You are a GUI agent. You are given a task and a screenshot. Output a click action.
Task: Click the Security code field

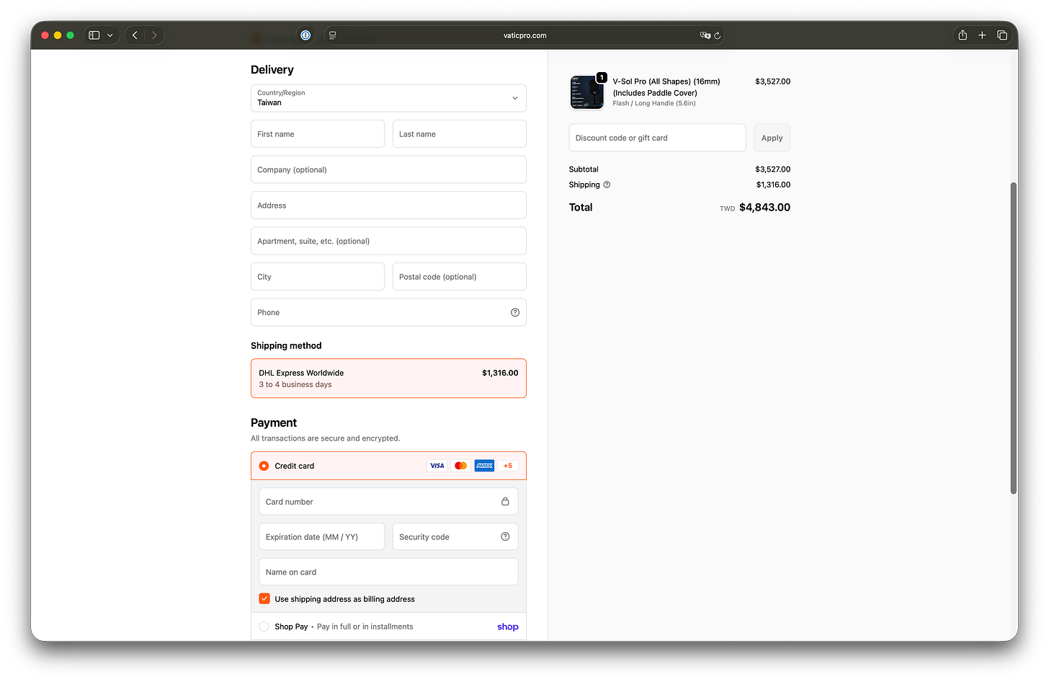coord(455,537)
